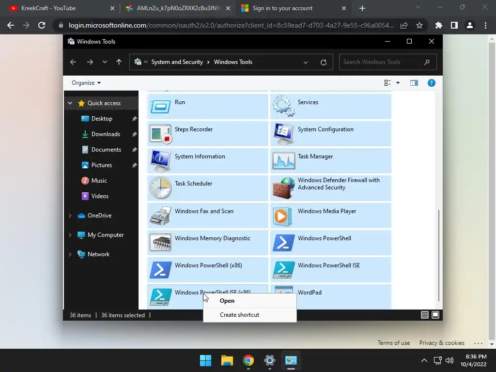Select the Windows PowerShell ISE icon

pyautogui.click(x=283, y=270)
